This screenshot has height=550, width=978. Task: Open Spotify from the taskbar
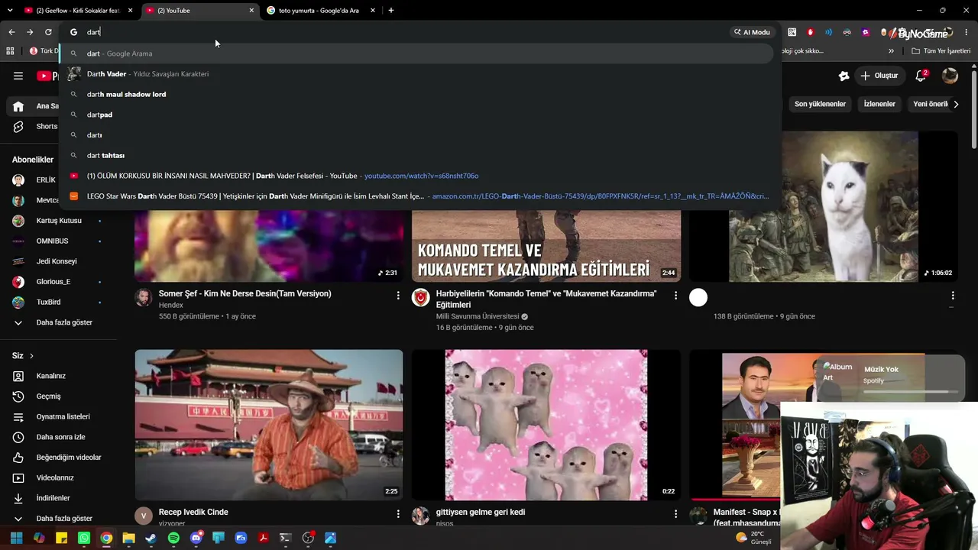pos(173,539)
